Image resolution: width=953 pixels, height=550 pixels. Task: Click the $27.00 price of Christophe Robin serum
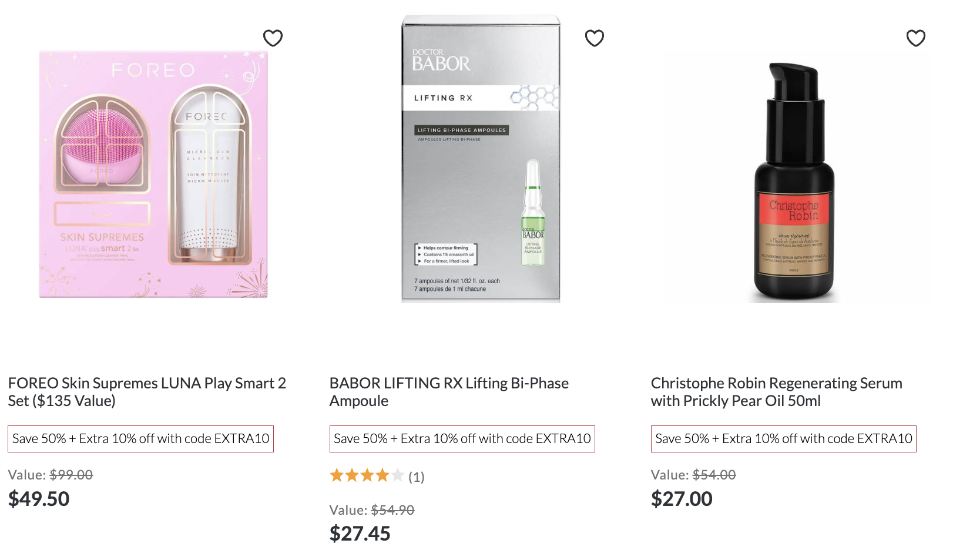682,499
